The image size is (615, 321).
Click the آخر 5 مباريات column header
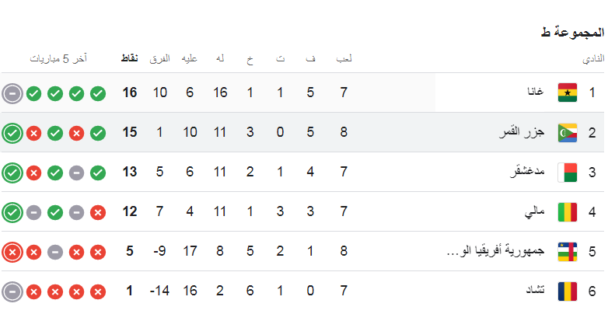pyautogui.click(x=59, y=59)
